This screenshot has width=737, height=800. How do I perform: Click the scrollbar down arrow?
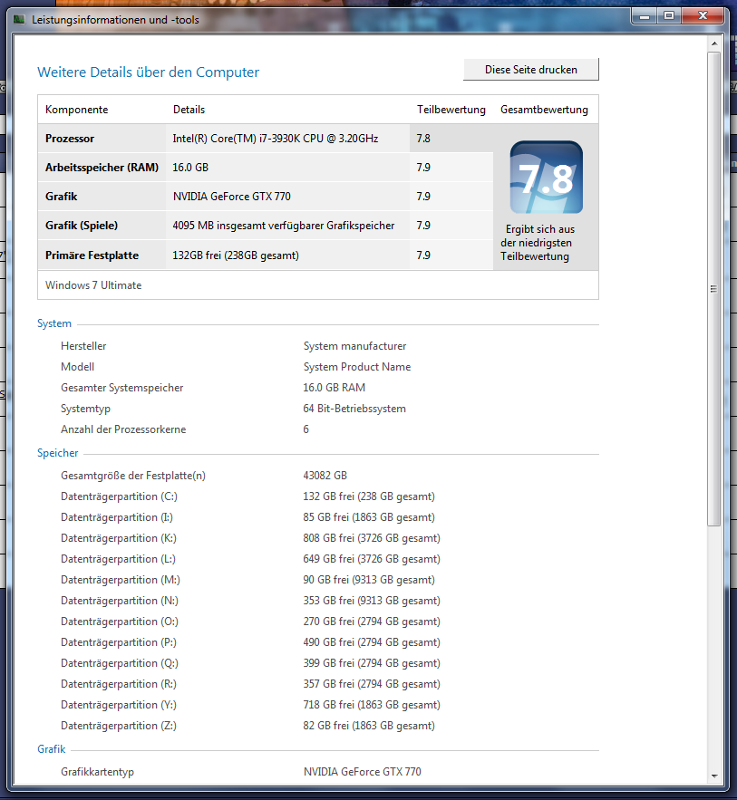(x=713, y=776)
